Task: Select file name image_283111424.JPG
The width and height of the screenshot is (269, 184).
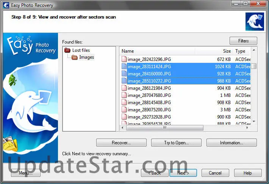Action: point(149,67)
